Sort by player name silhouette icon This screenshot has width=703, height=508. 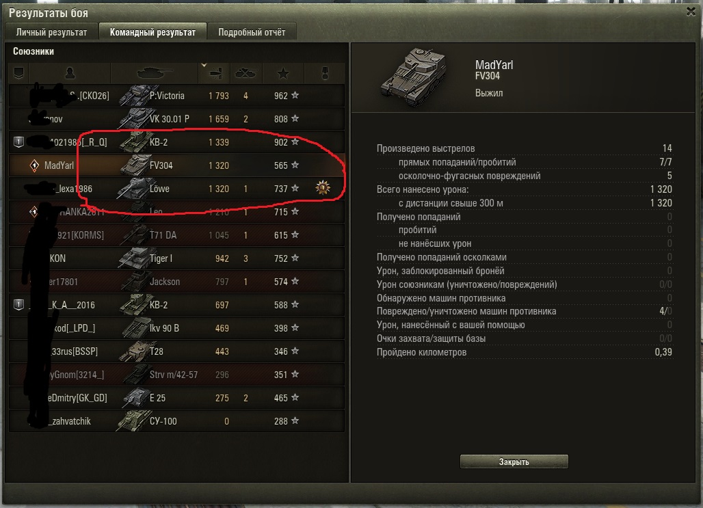coord(70,73)
